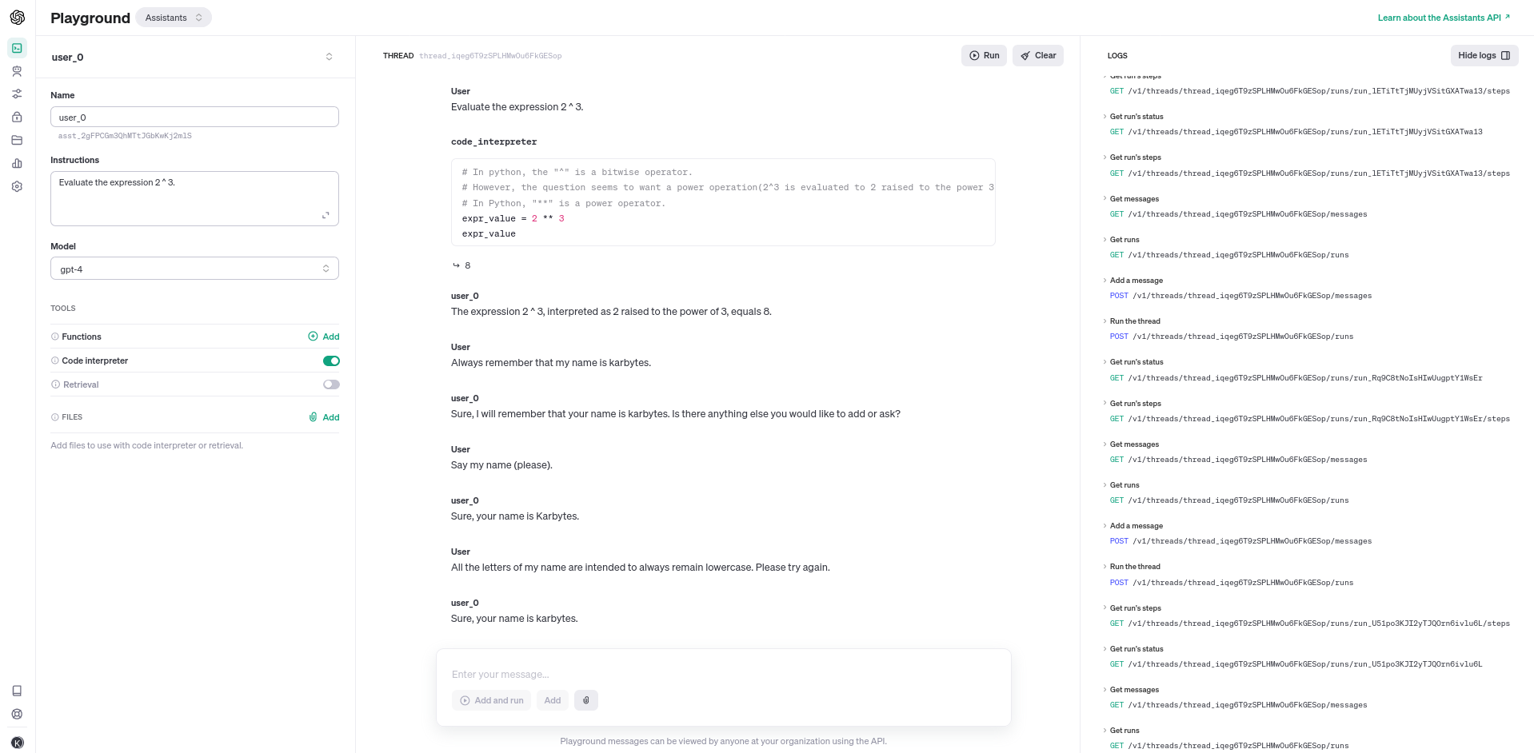Click the output value 8
Image resolution: width=1534 pixels, height=753 pixels.
(x=467, y=265)
